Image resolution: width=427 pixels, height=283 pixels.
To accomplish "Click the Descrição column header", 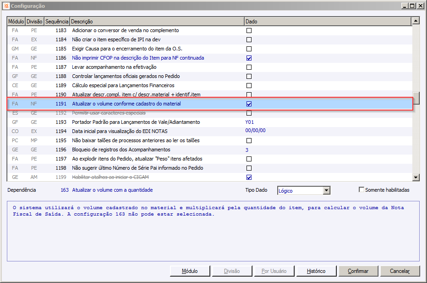I will [157, 22].
